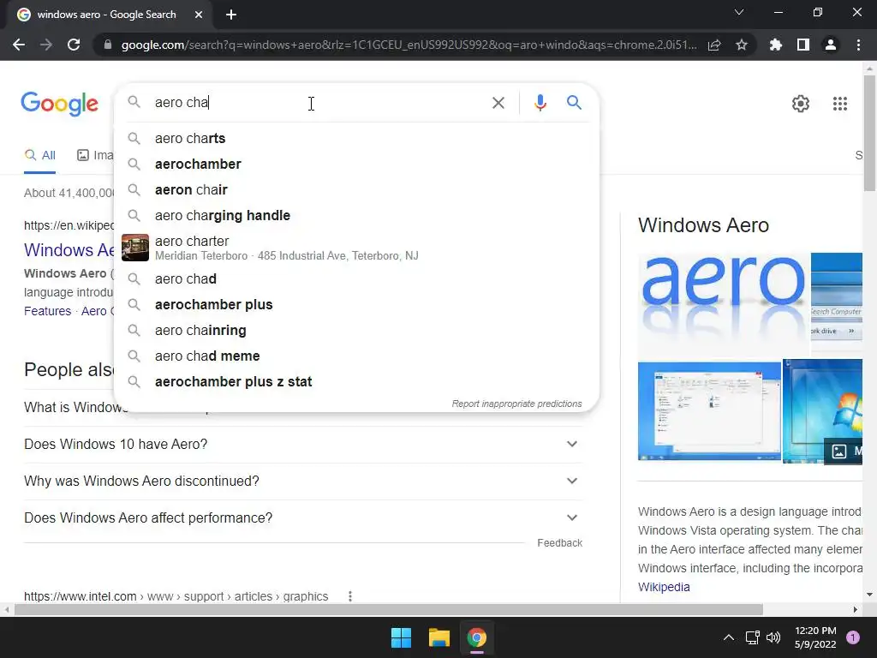The image size is (877, 658).
Task: Toggle the Chrome side panel
Action: (x=803, y=45)
